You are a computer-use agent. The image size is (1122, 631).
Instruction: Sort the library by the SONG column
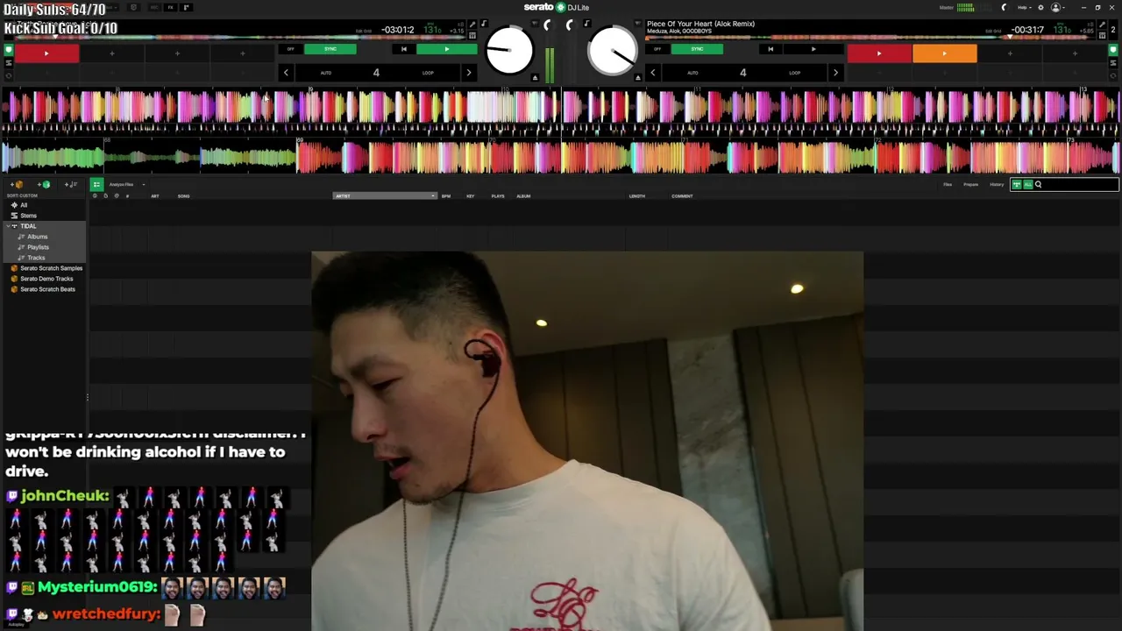click(x=183, y=195)
